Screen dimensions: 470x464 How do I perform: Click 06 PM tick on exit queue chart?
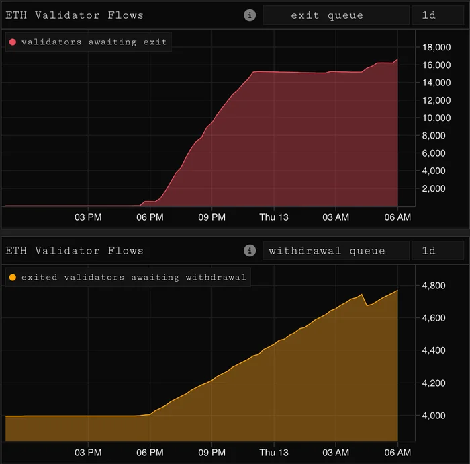[x=150, y=217]
